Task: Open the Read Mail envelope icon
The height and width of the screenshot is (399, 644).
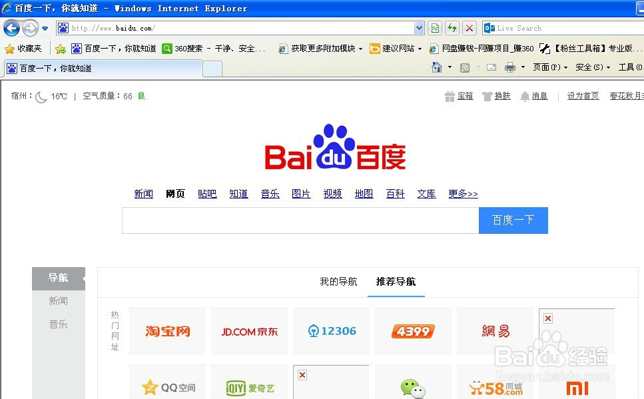Action: [x=491, y=67]
